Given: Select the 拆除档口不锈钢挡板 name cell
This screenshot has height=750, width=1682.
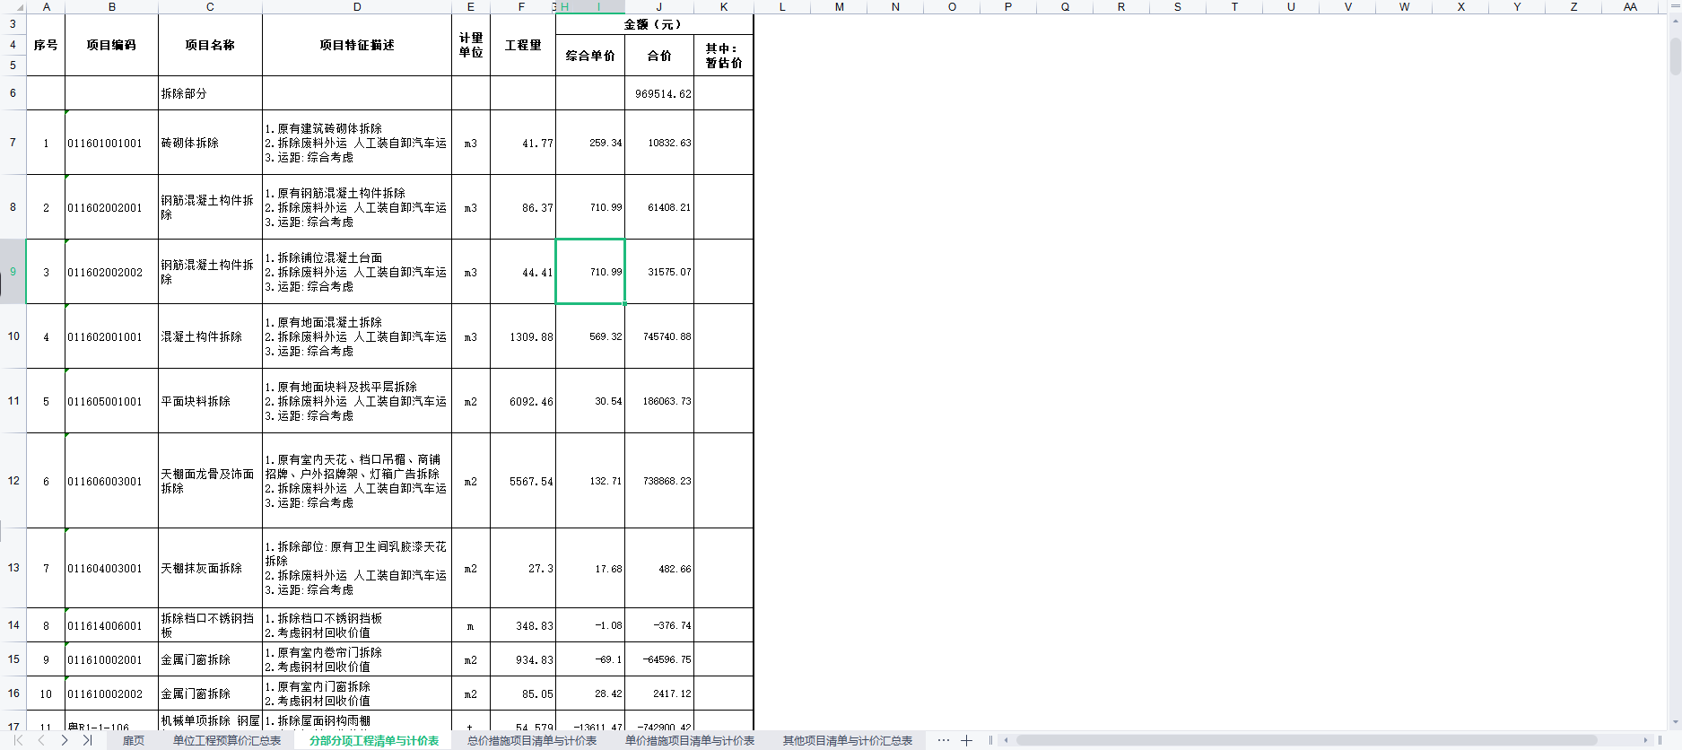Looking at the screenshot, I should point(210,625).
